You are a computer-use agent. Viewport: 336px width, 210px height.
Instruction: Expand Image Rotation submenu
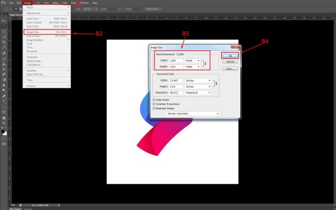tap(46, 40)
